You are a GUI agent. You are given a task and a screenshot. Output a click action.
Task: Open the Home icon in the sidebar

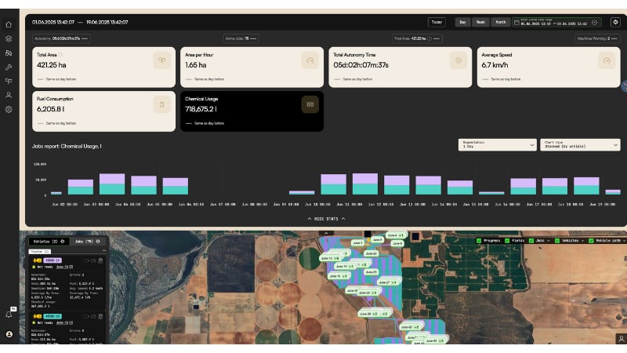(x=9, y=24)
